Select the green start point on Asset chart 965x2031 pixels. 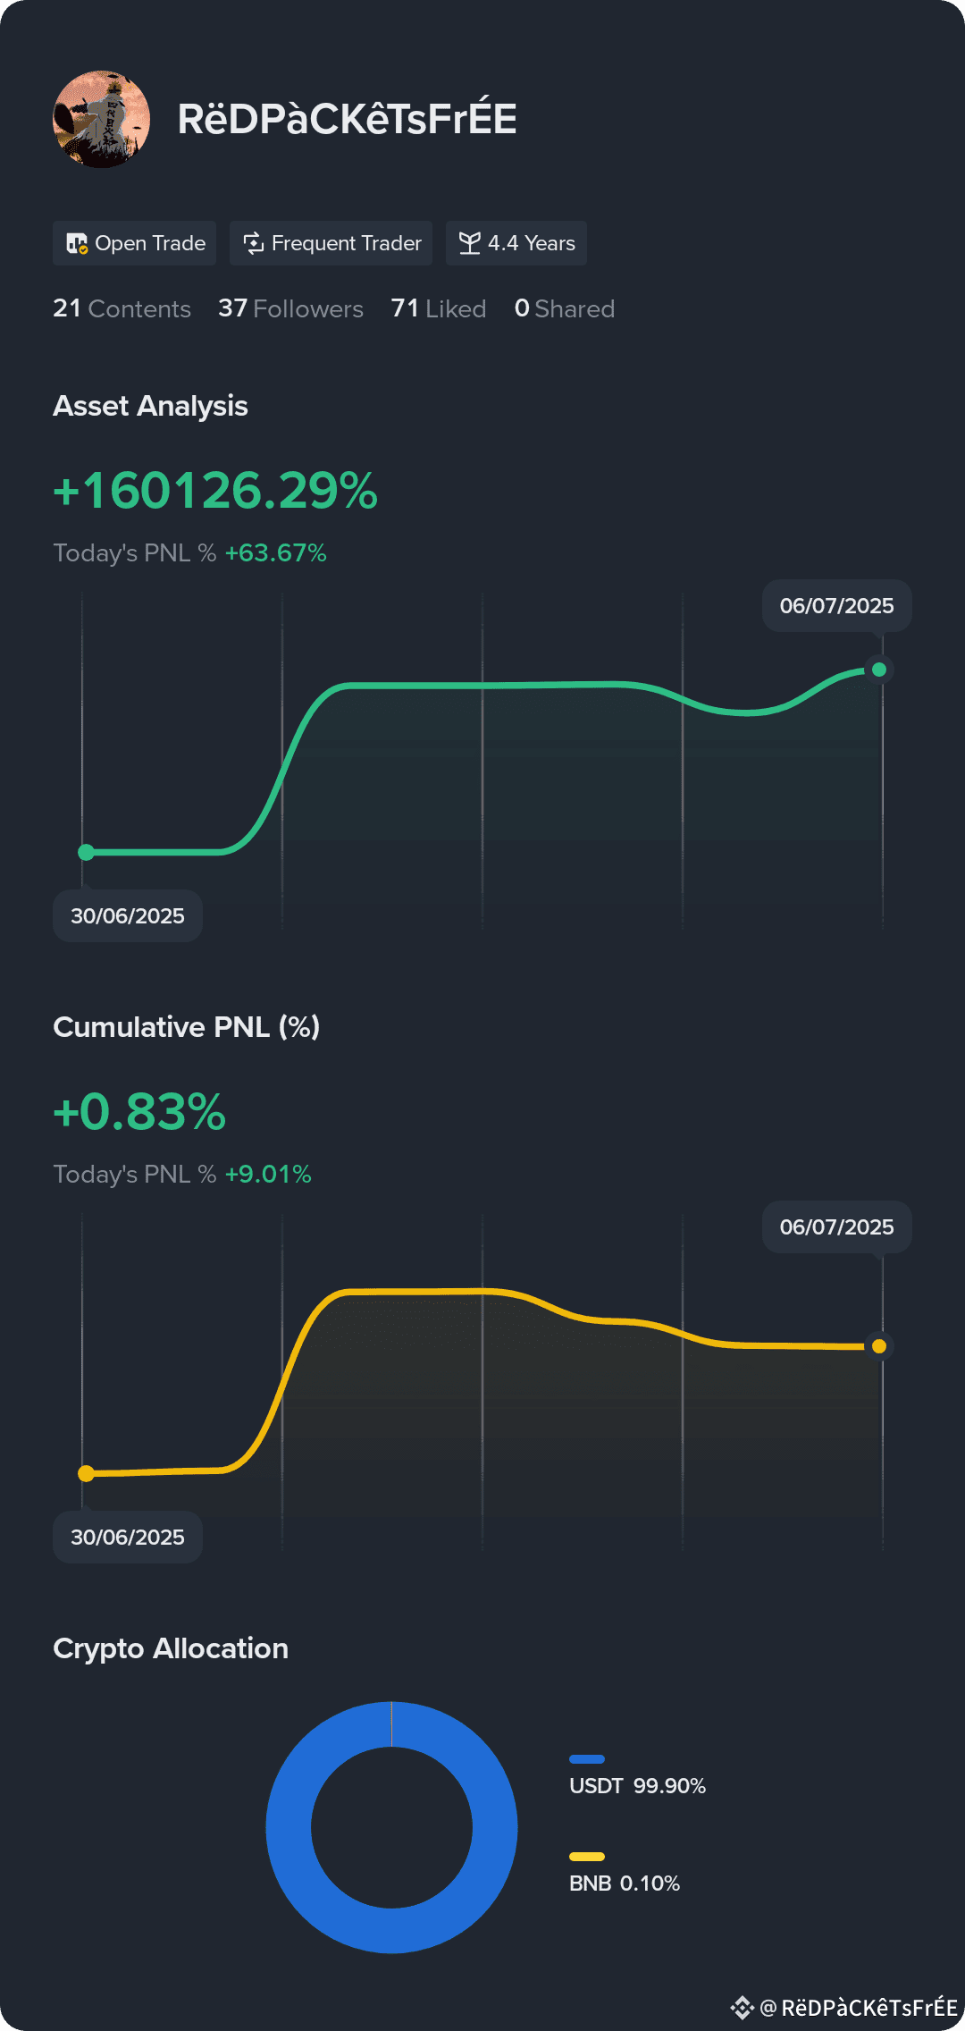(87, 852)
